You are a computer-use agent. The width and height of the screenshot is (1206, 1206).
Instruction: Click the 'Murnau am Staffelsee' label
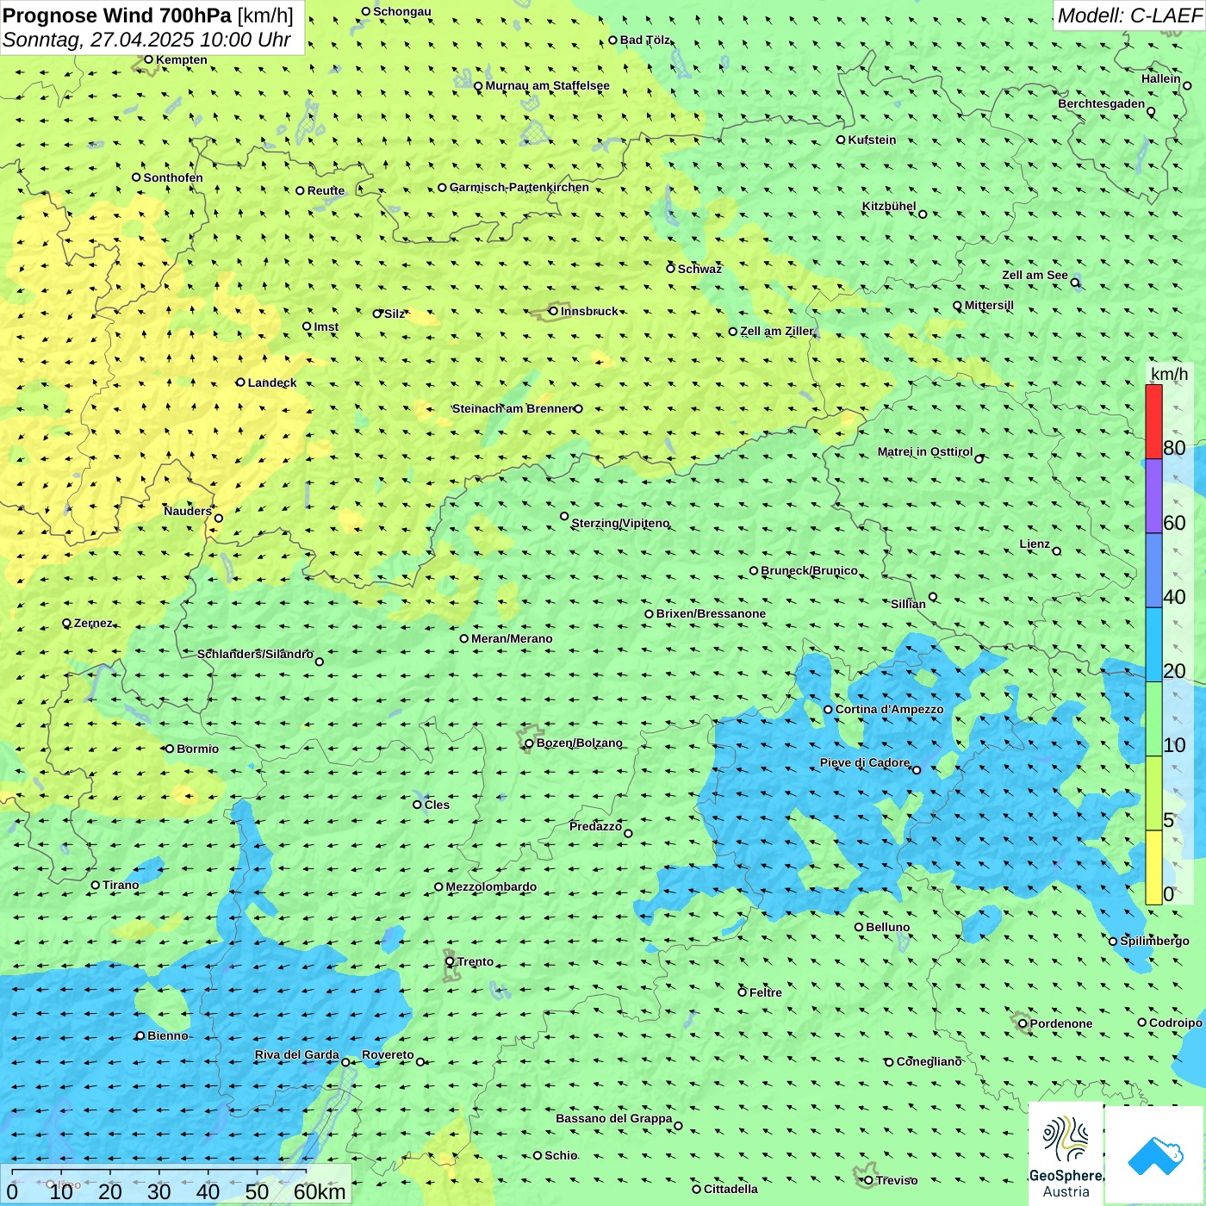point(547,85)
